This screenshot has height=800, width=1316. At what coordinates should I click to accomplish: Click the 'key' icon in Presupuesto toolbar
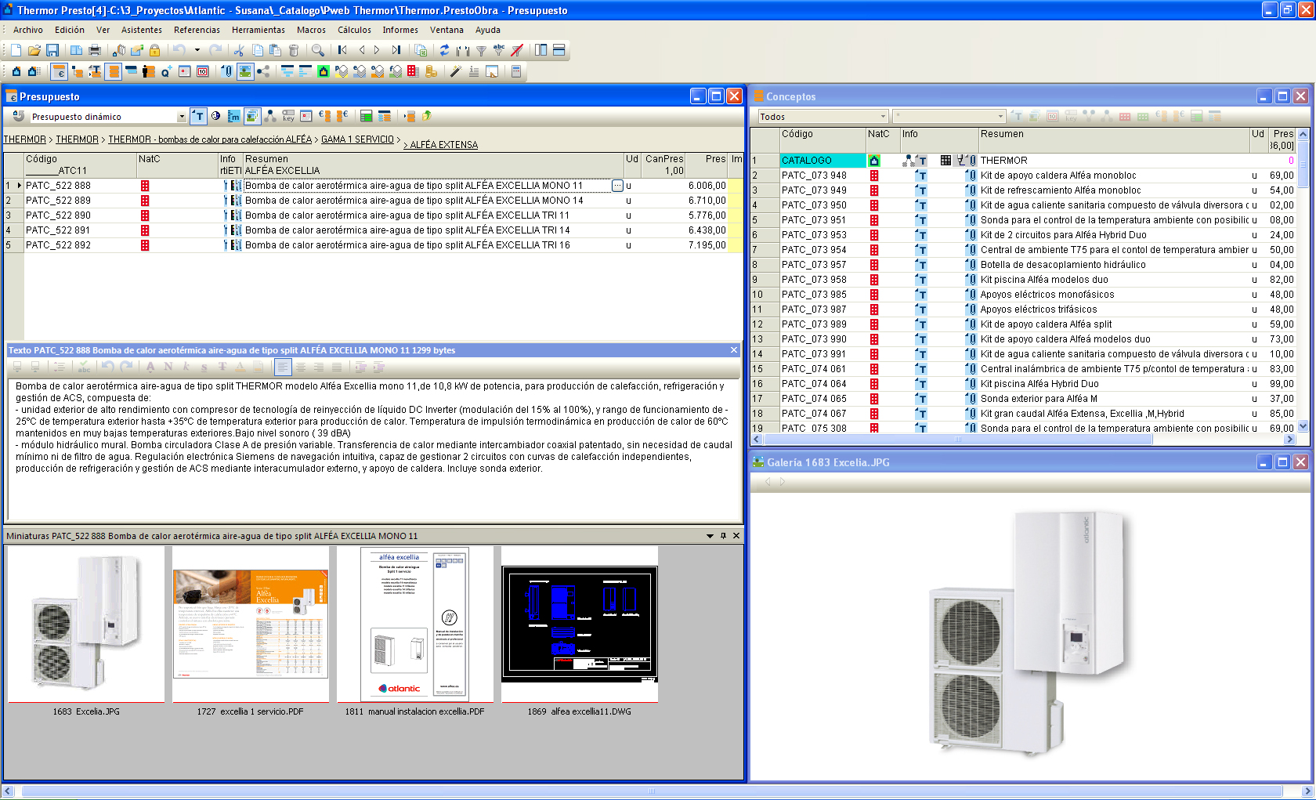coord(288,116)
